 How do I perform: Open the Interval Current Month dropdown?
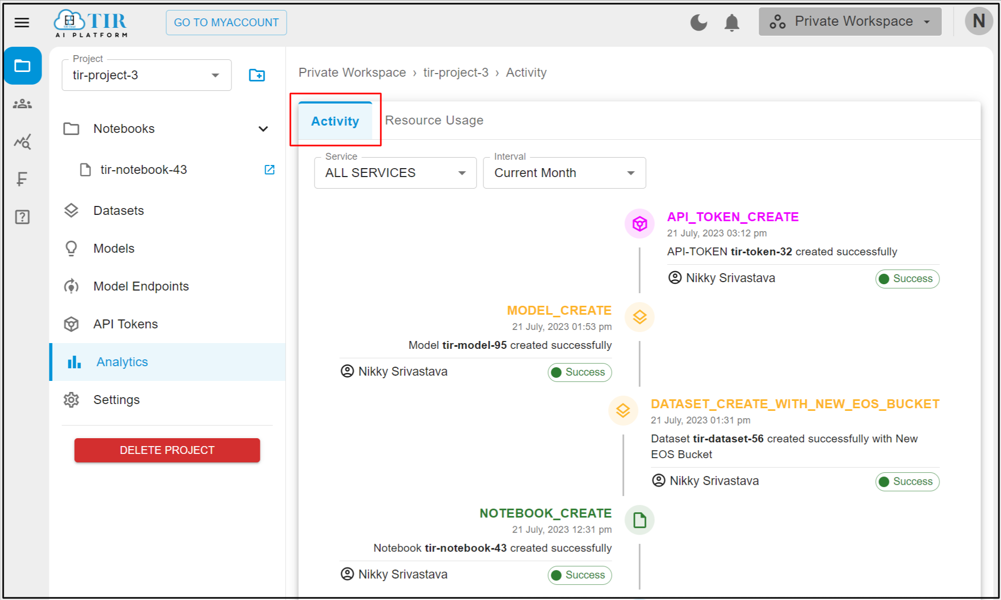(564, 173)
